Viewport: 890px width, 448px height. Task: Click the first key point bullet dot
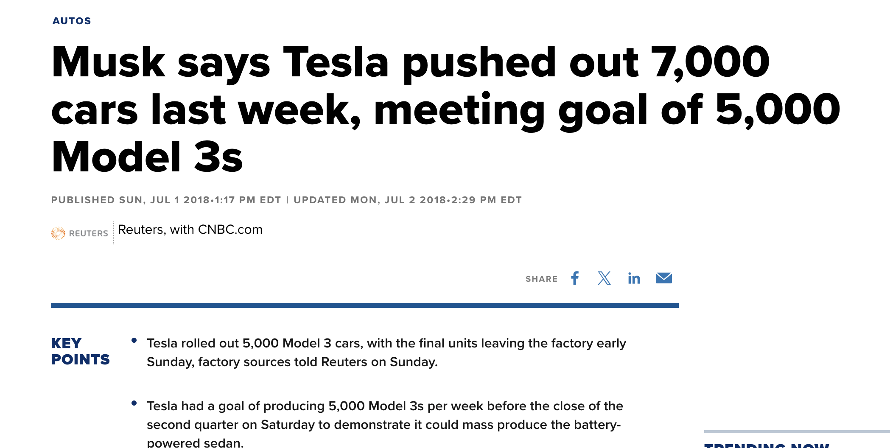[x=134, y=340]
